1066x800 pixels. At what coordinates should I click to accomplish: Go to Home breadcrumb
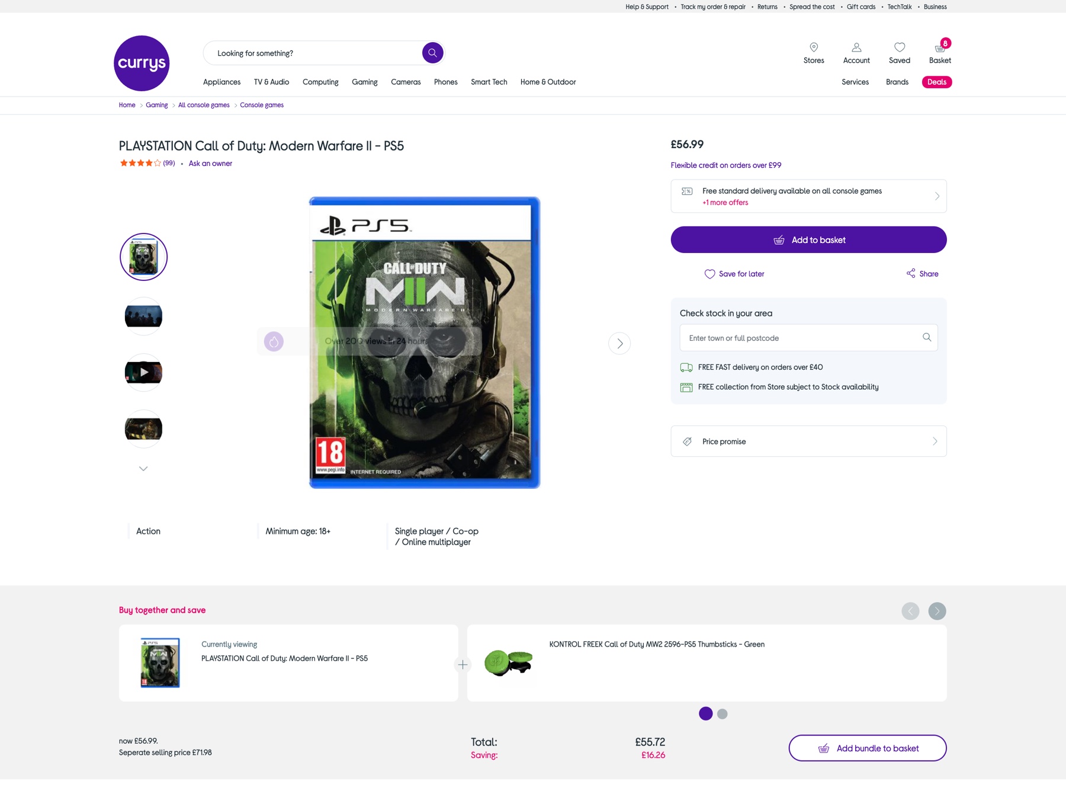[x=127, y=105]
